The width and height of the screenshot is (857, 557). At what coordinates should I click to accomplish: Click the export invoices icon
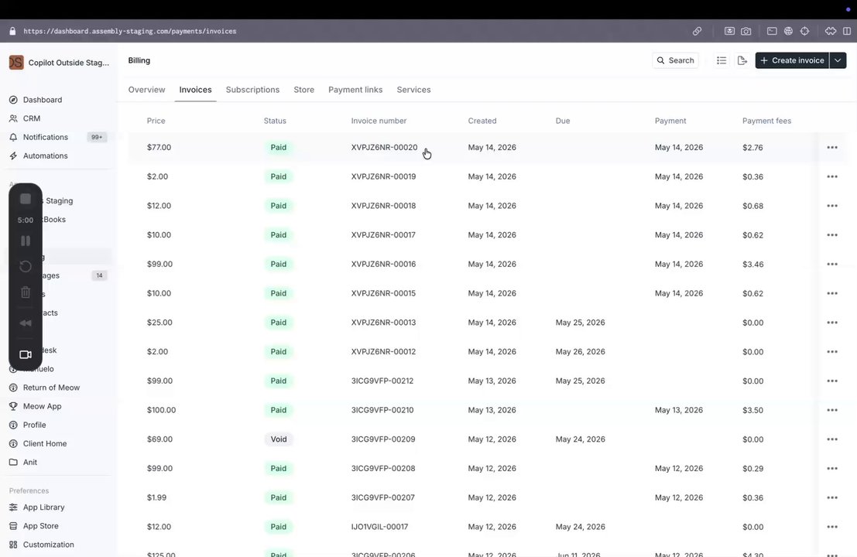pos(742,60)
